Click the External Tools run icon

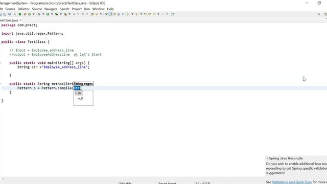coord(65,14)
